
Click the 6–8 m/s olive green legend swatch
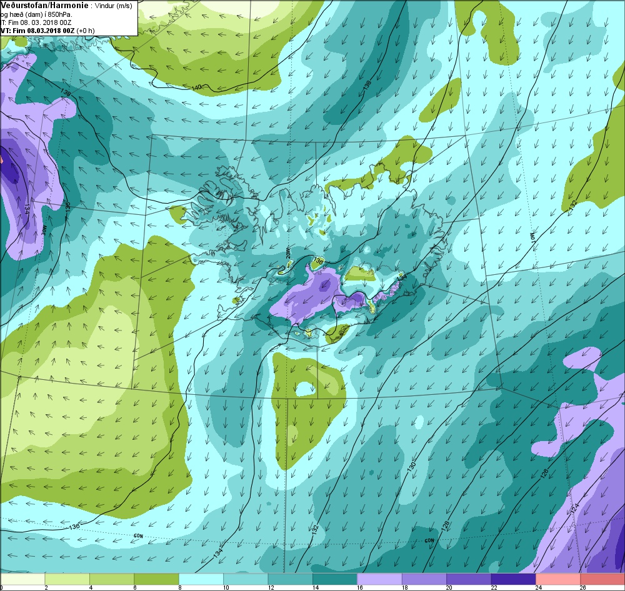(156, 579)
